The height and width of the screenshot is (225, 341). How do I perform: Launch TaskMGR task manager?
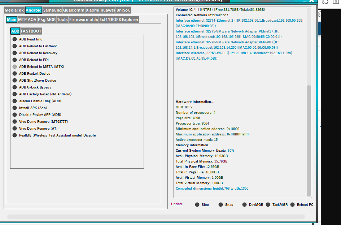tap(277, 204)
